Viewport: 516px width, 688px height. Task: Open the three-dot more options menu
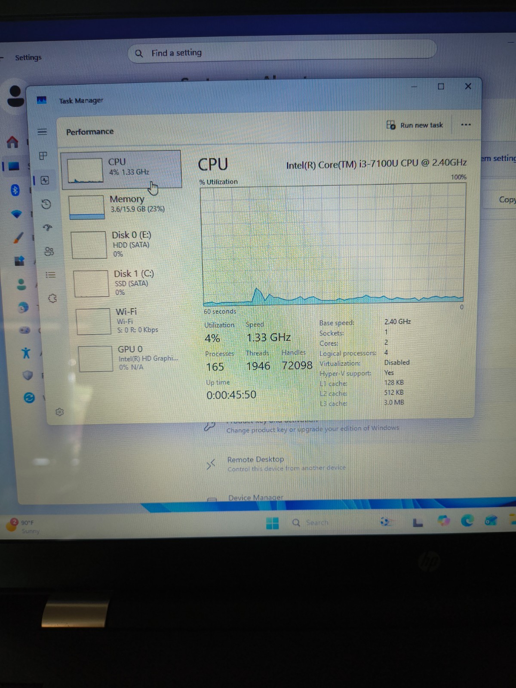(x=466, y=125)
